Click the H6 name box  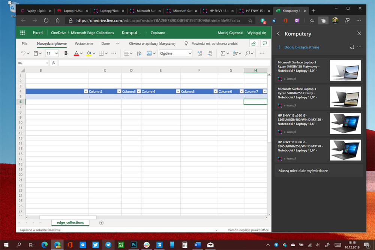coord(33,63)
